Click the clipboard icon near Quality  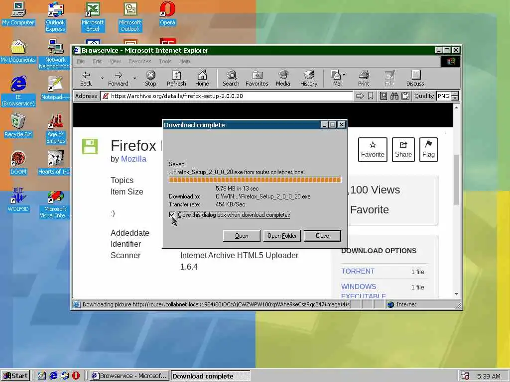pyautogui.click(x=405, y=96)
